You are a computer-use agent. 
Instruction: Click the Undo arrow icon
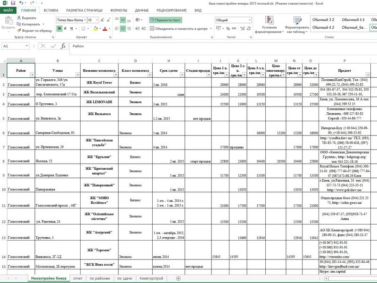click(21, 3)
